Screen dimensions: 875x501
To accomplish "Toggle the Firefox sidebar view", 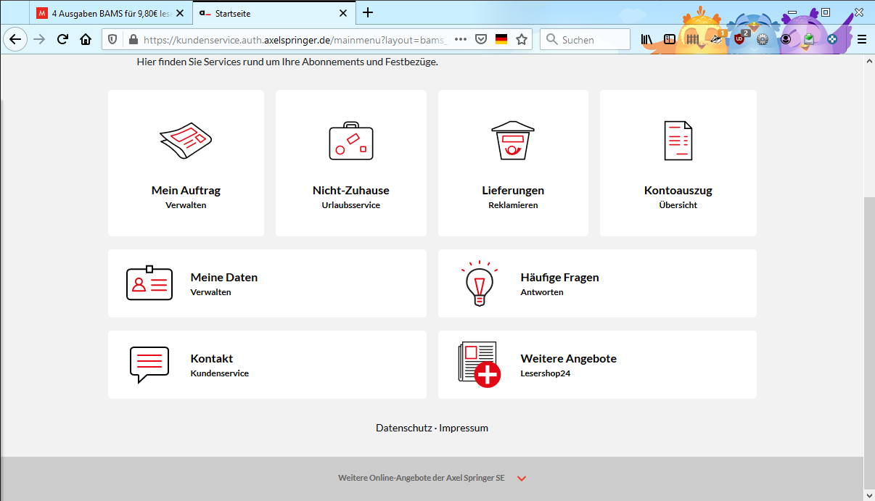I will pyautogui.click(x=670, y=40).
